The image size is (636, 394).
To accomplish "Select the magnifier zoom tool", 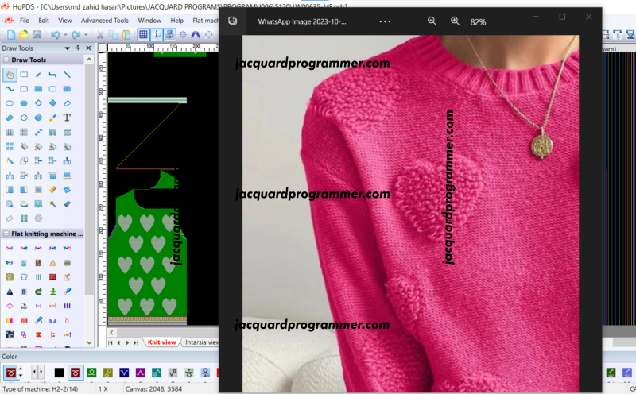I will click(x=10, y=204).
